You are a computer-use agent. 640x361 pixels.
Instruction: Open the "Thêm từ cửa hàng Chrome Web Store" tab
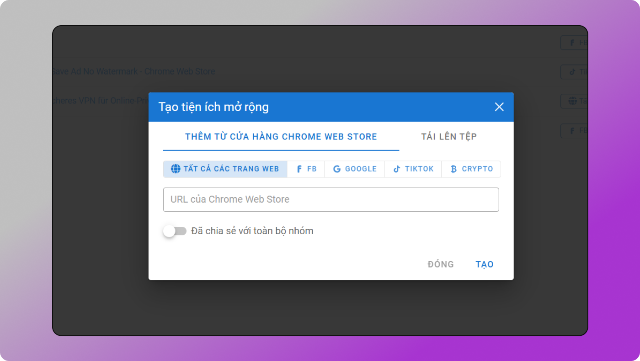click(281, 136)
